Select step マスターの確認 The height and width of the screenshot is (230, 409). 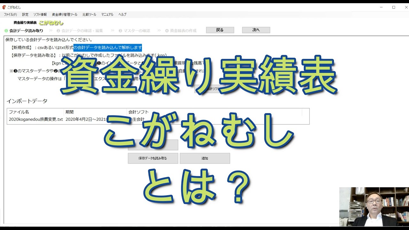point(134,31)
